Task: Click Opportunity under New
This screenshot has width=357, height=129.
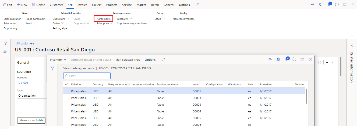Action: click(x=10, y=28)
